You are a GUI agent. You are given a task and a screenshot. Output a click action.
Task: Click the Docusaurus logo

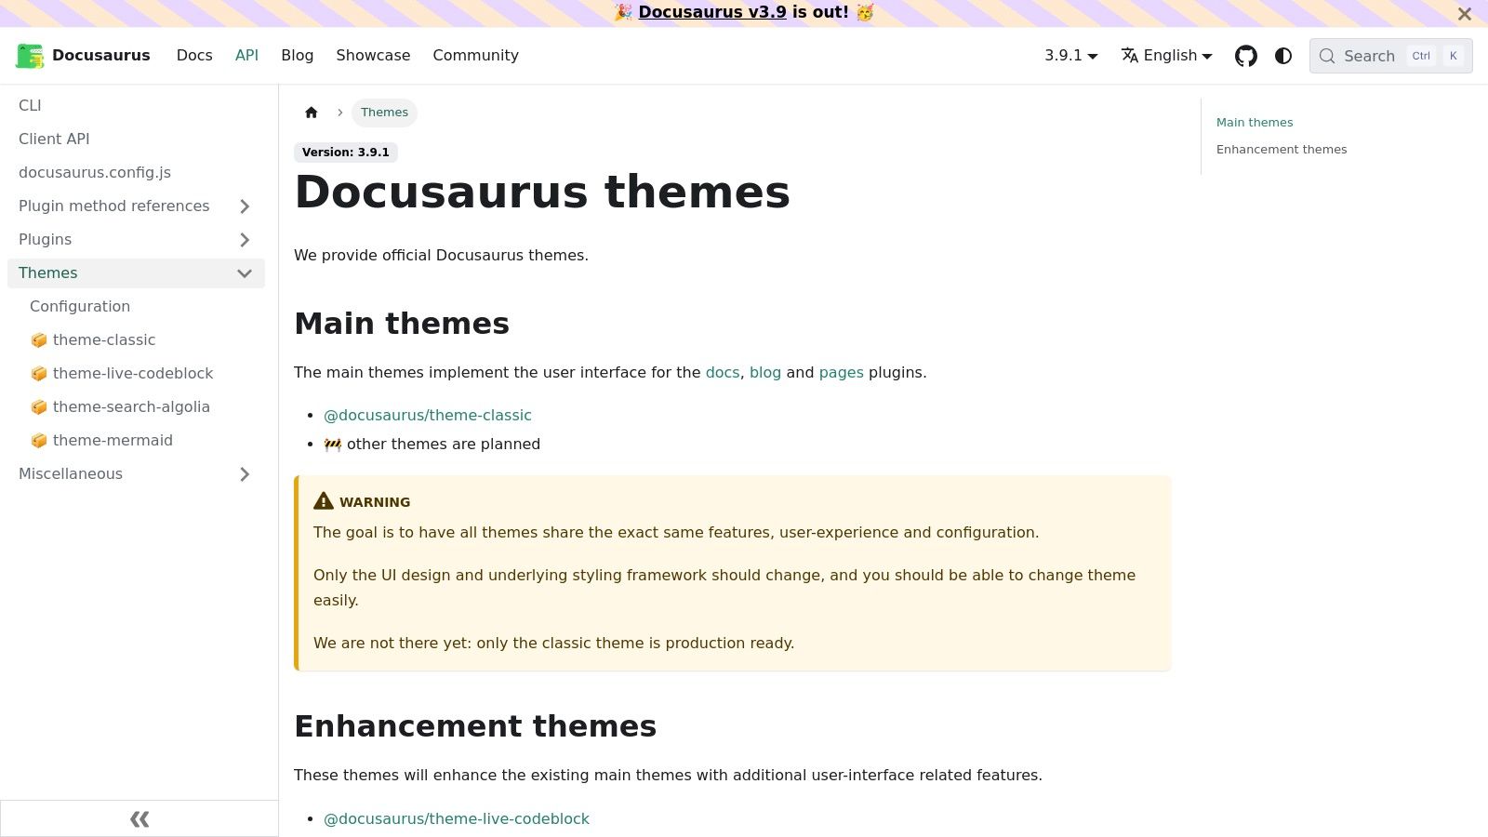click(30, 56)
